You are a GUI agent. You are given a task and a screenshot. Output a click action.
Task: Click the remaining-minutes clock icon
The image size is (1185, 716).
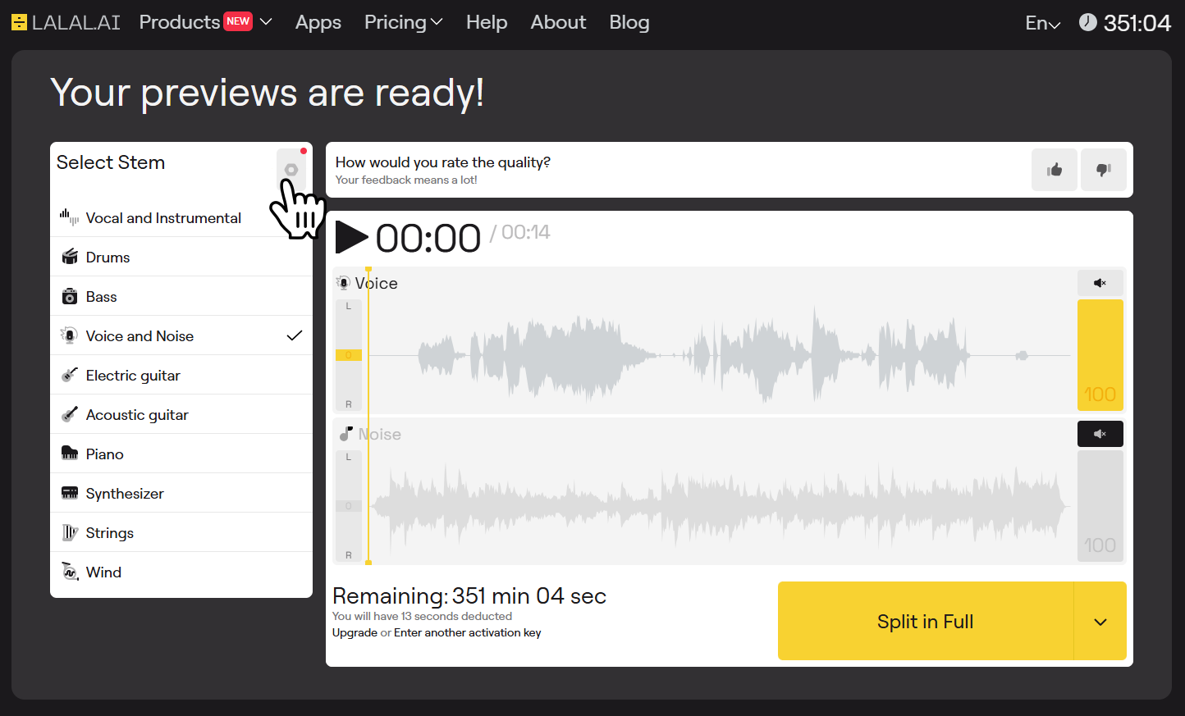[x=1087, y=22]
